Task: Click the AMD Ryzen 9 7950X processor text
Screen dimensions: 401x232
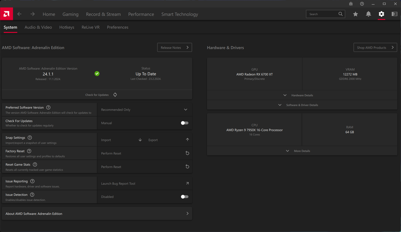Action: coord(254,130)
